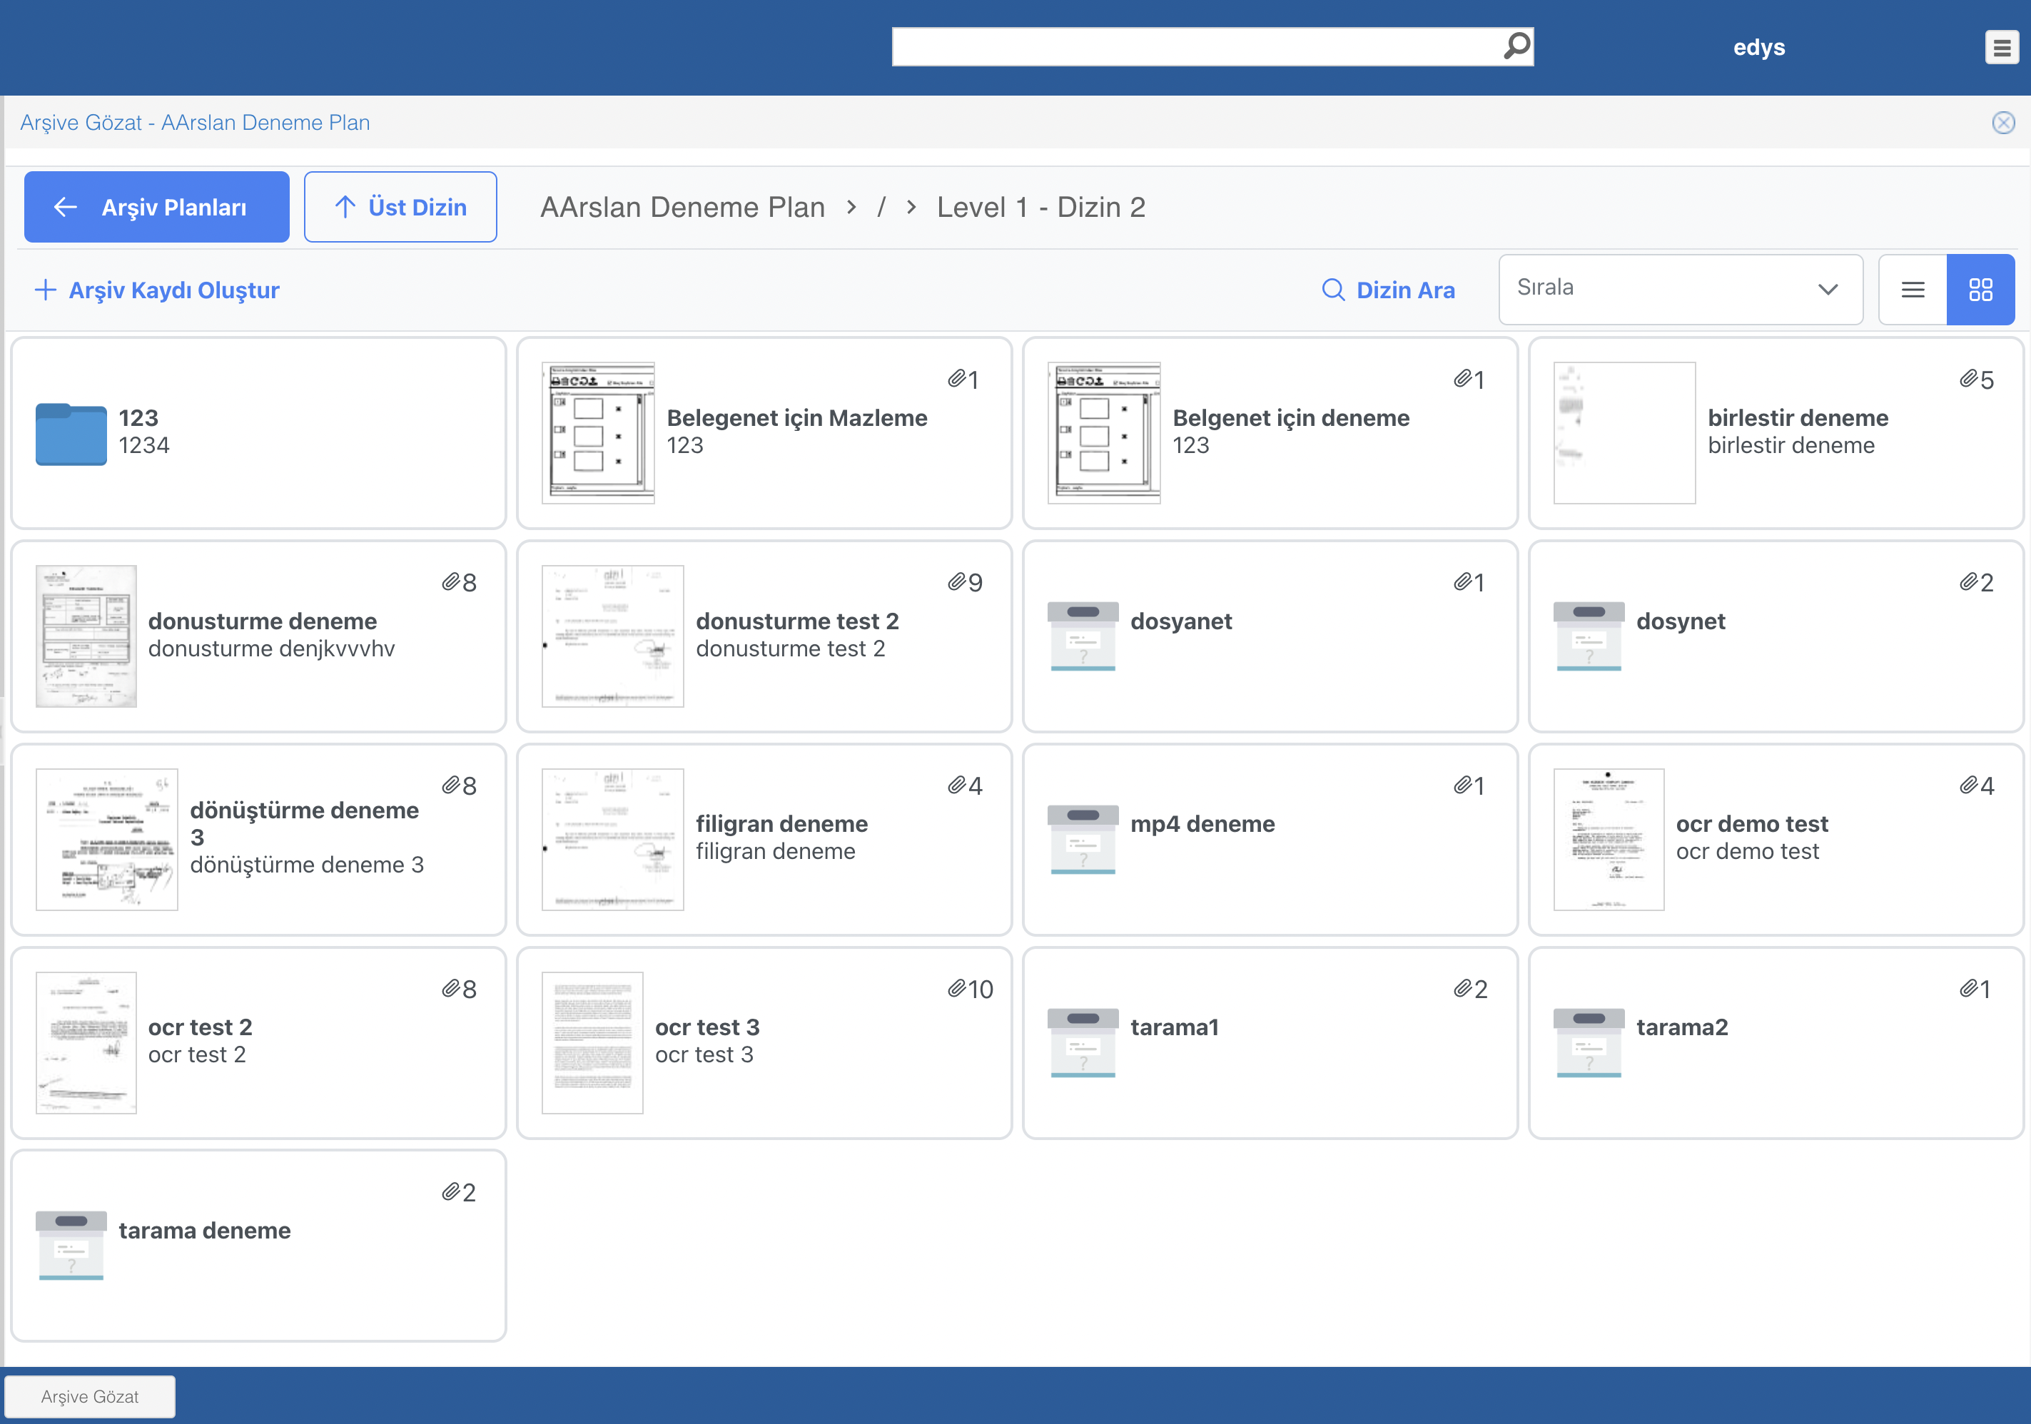Click the search magnifier icon in top bar
The image size is (2031, 1424).
click(x=1516, y=45)
